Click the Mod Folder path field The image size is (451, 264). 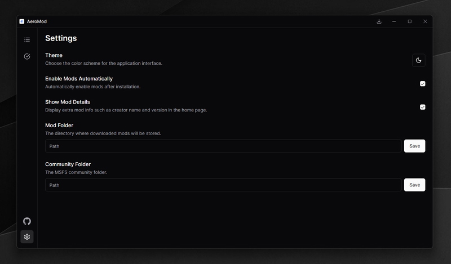(223, 146)
